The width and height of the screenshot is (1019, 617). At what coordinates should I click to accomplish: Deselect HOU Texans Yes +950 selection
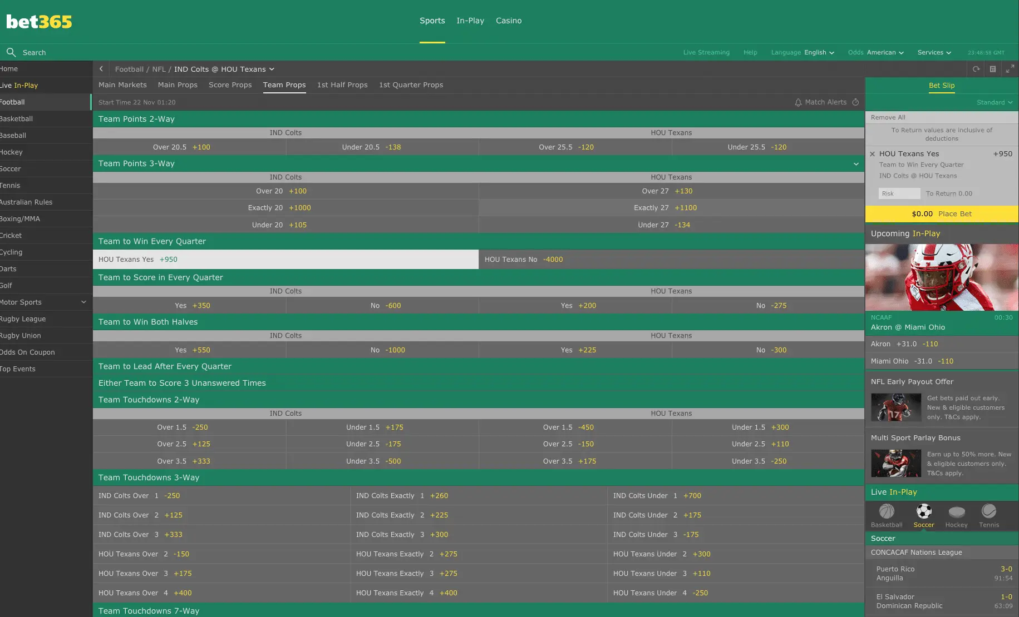pyautogui.click(x=285, y=260)
